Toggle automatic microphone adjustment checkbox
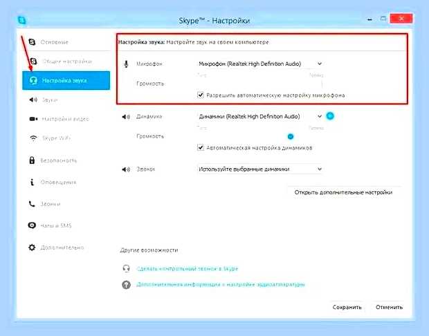This screenshot has width=429, height=336. tap(201, 95)
